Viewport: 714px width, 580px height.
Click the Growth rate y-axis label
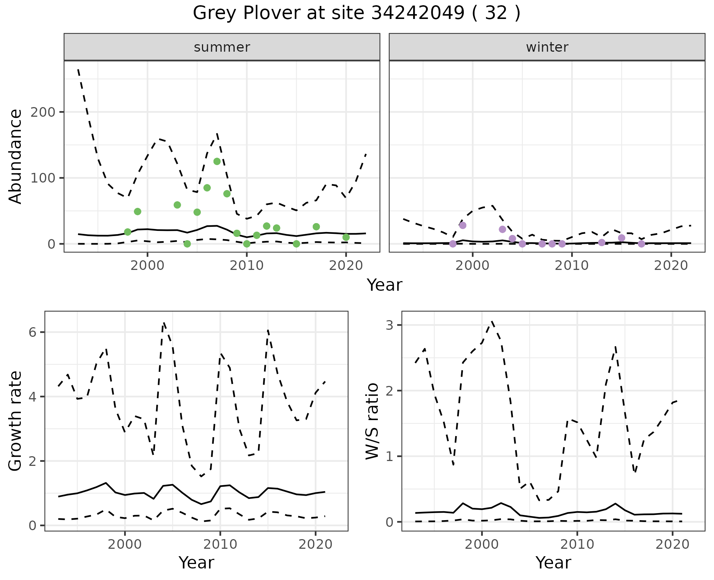(16, 421)
